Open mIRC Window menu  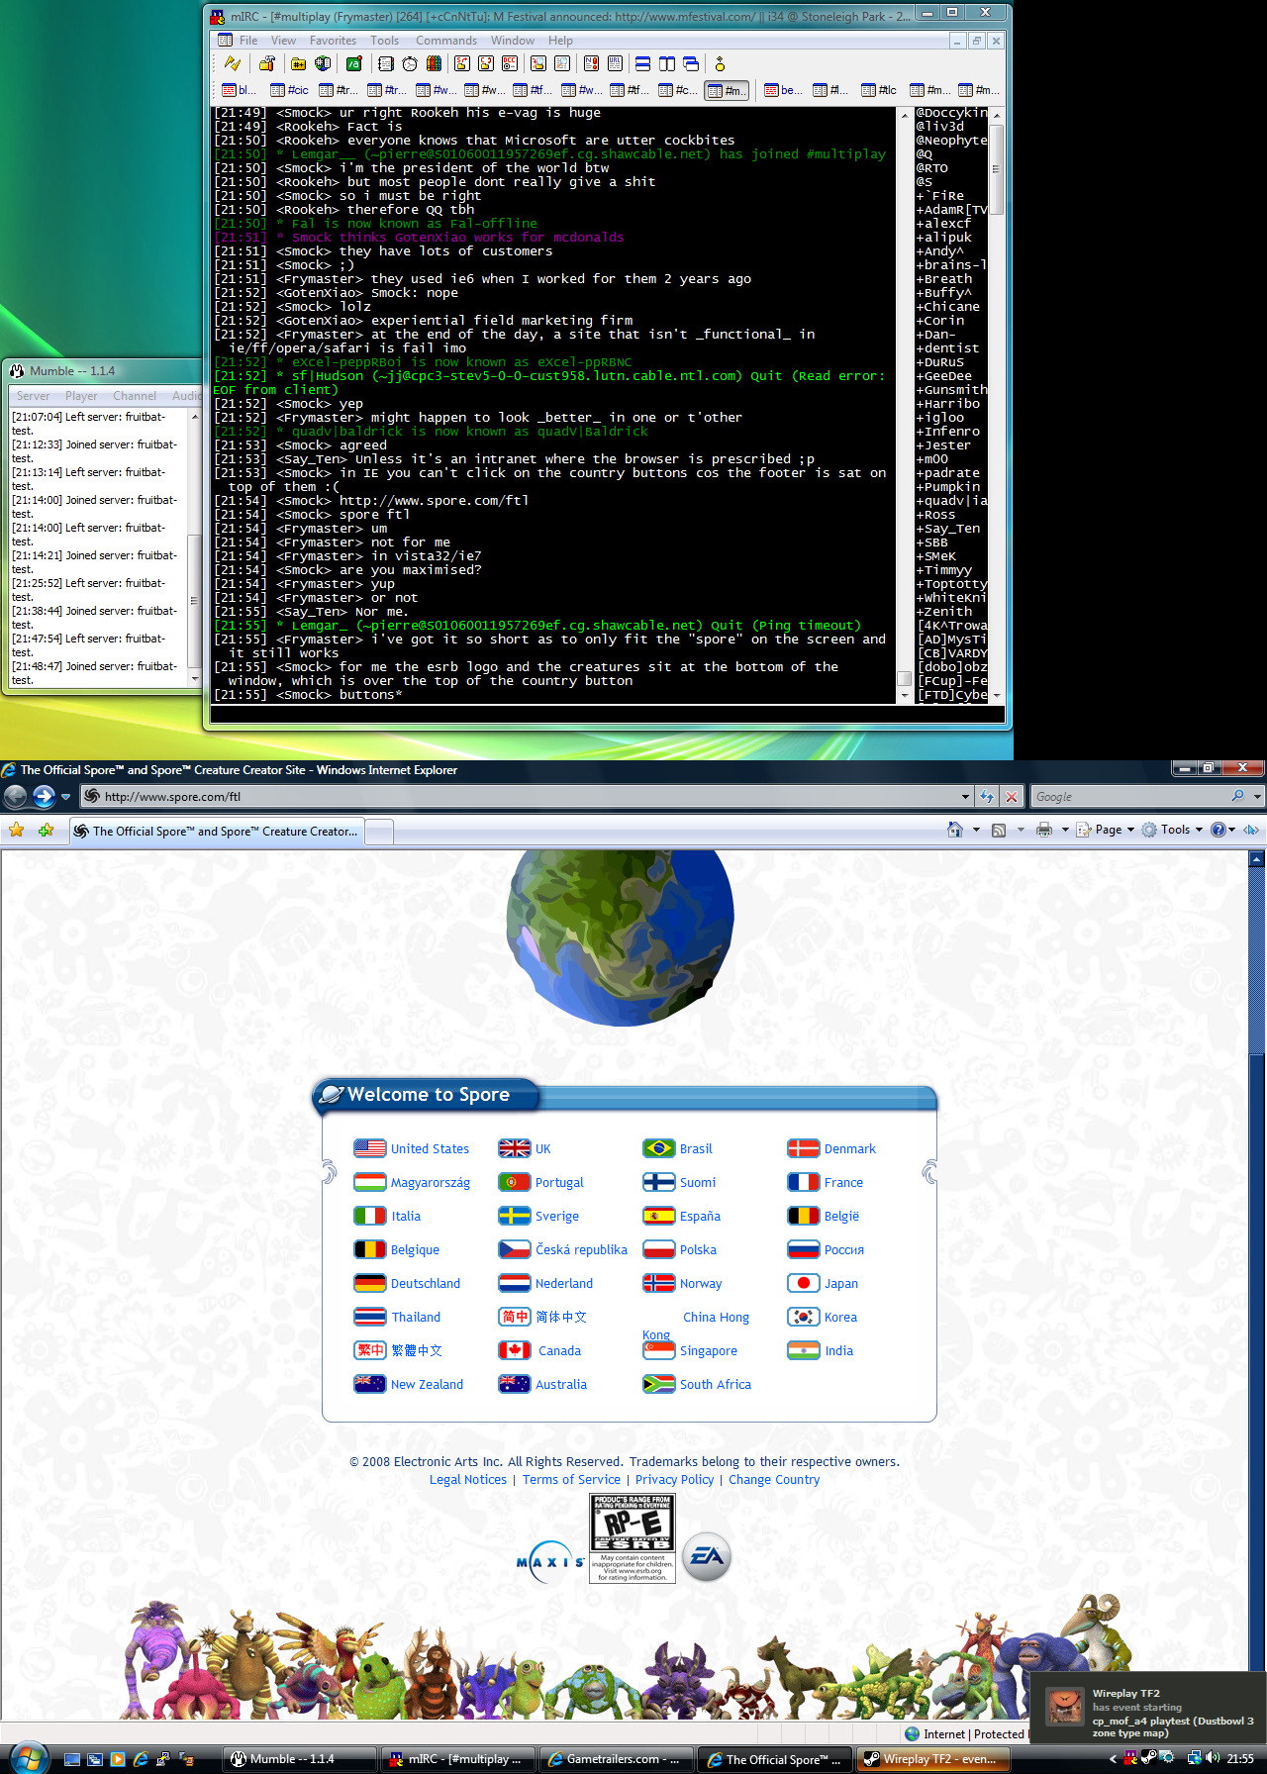512,41
